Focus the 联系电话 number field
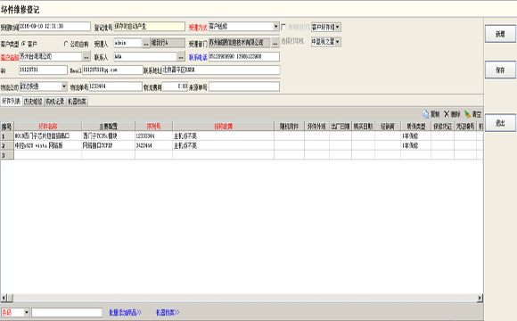 [244, 57]
